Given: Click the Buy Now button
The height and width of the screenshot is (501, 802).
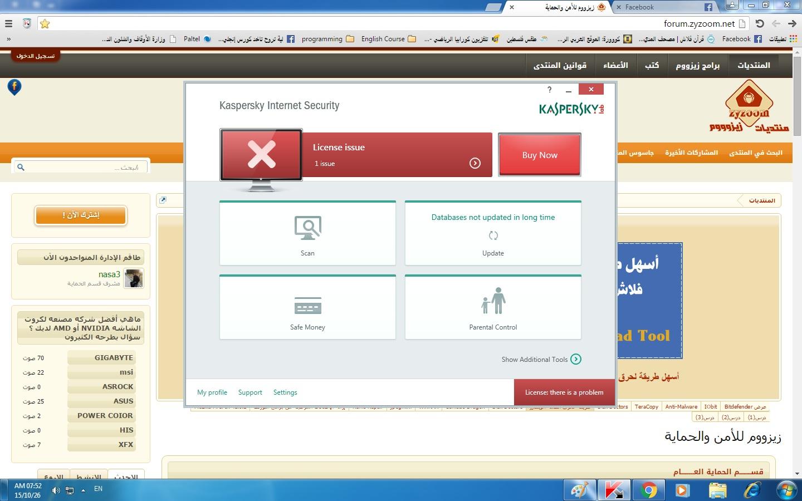Looking at the screenshot, I should point(540,155).
